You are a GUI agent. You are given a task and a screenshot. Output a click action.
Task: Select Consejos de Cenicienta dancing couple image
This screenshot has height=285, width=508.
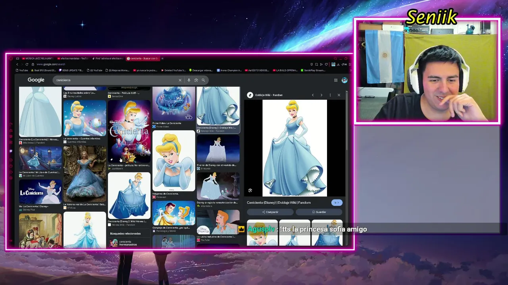click(173, 213)
